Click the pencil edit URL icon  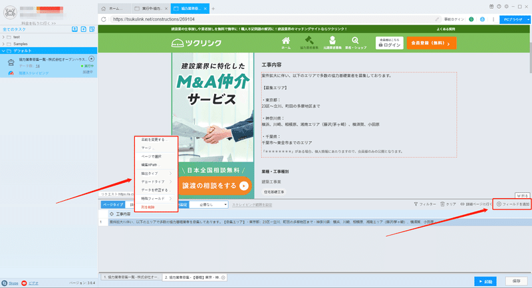click(438, 19)
